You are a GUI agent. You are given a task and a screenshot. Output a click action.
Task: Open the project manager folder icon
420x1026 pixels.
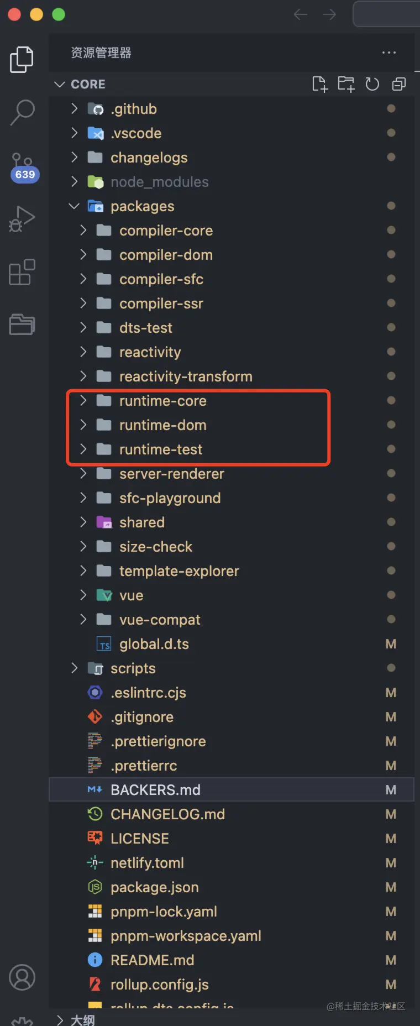22,324
